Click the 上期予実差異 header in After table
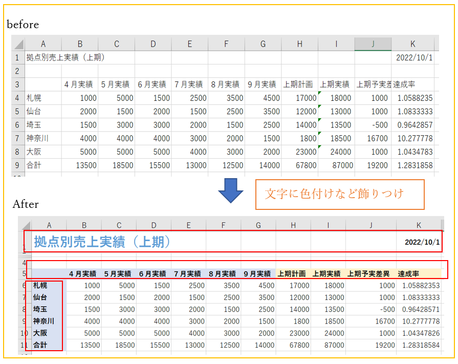Screen dimensions: 458x364 point(368,273)
